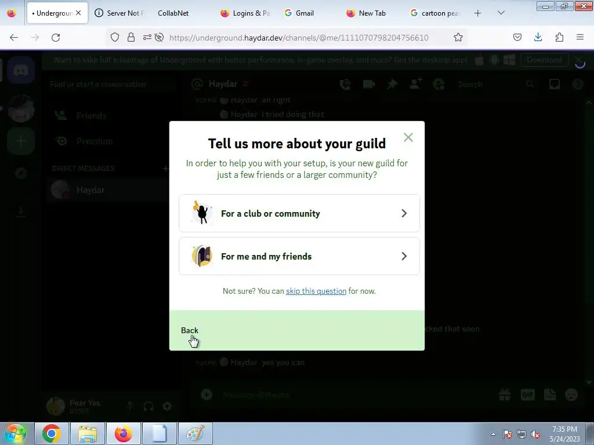The height and width of the screenshot is (445, 594).
Task: Show pinned messages
Action: click(x=392, y=84)
